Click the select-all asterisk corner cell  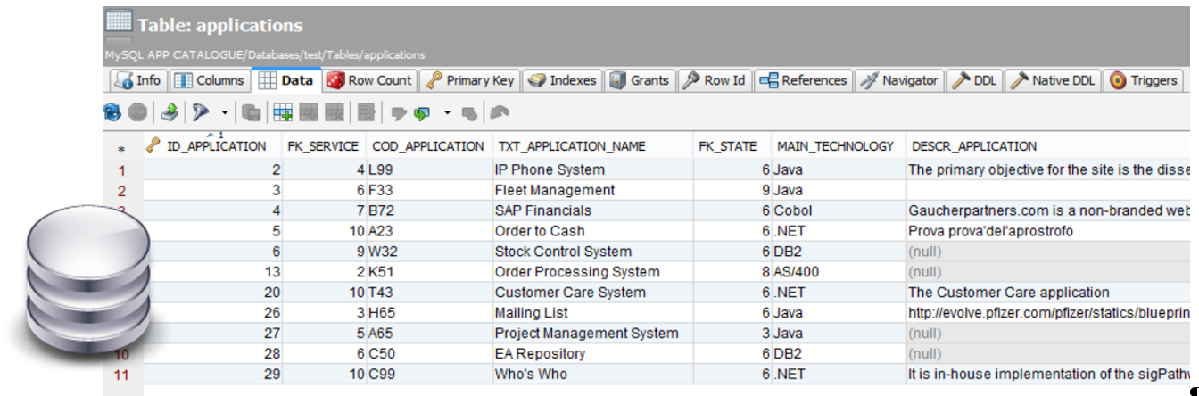(122, 148)
